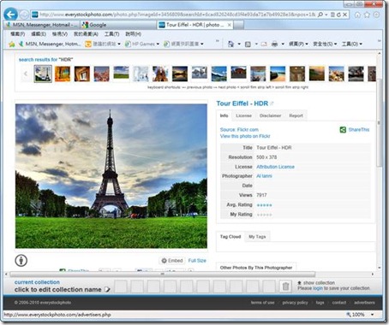Open the Disclaimer tab
The image size is (389, 325).
pyautogui.click(x=270, y=115)
